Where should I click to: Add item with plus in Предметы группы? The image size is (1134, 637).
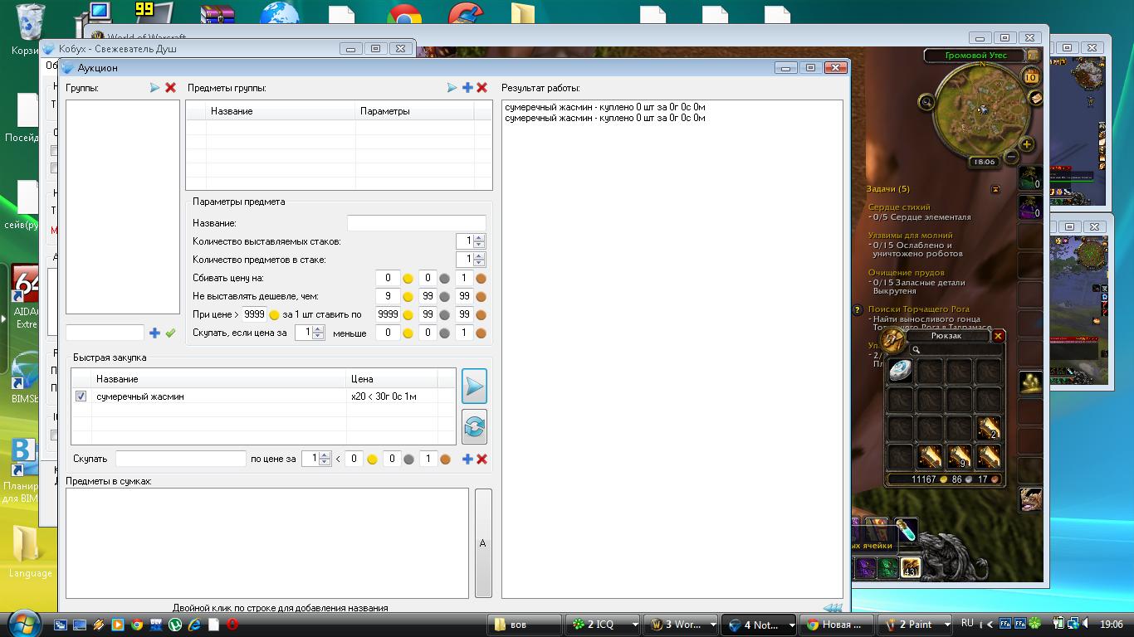point(467,88)
